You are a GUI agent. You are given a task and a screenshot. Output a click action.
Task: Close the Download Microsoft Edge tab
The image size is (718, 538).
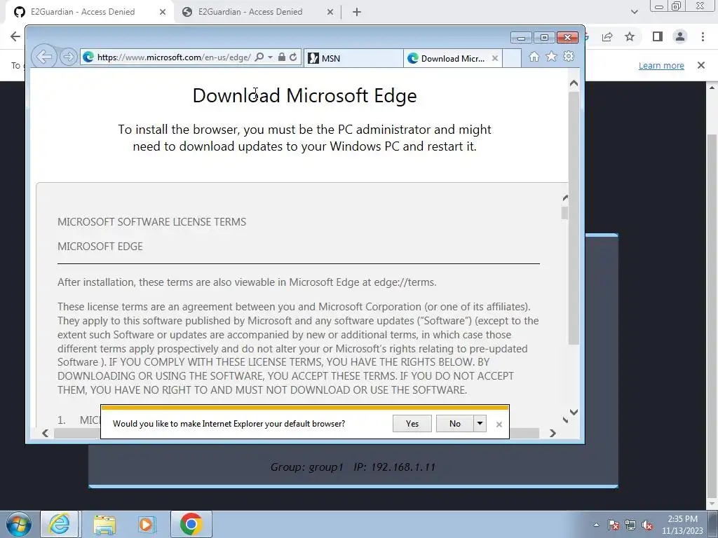pos(495,58)
